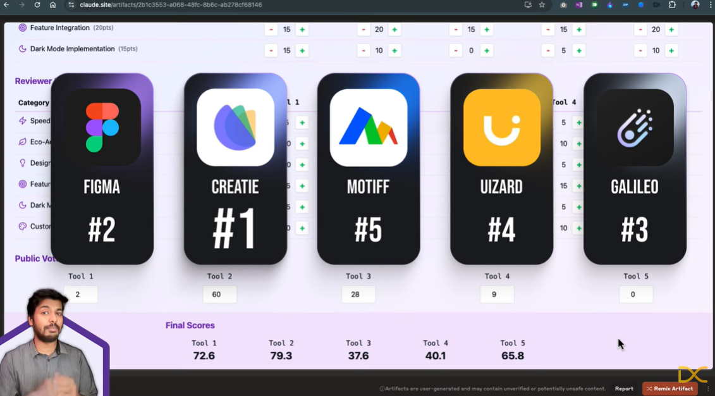Open the camera screenshot extension
This screenshot has height=396, width=715.
click(564, 4)
